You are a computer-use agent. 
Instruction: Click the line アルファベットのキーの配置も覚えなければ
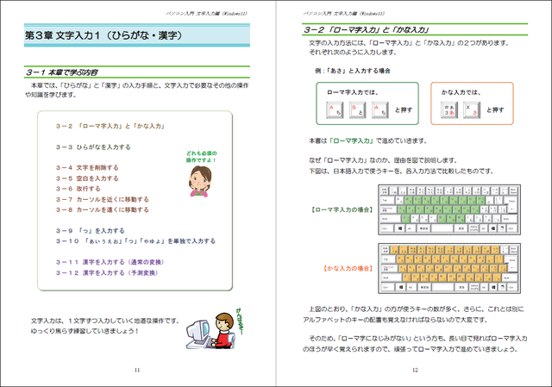tap(395, 320)
